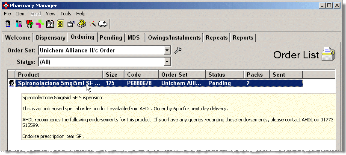Viewport: 346px width, 155px height.
Task: Sort the list by Product column header
Action: click(x=59, y=75)
